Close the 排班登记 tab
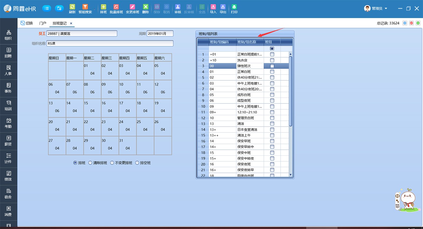Screen dimensions: 423x229 tap(71, 23)
